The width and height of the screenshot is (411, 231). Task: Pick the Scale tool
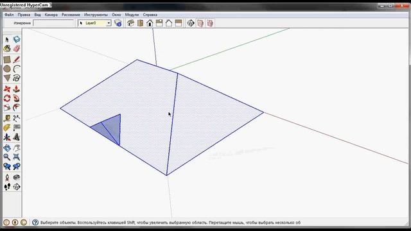click(7, 107)
